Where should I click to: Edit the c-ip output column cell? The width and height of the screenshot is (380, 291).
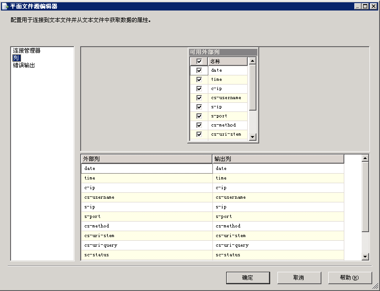(x=278, y=188)
